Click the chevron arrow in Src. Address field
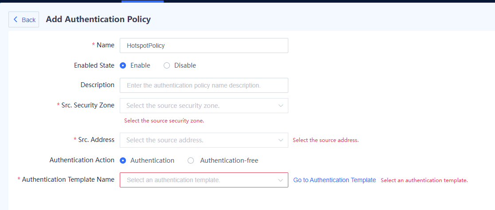495x210 pixels. pyautogui.click(x=280, y=140)
